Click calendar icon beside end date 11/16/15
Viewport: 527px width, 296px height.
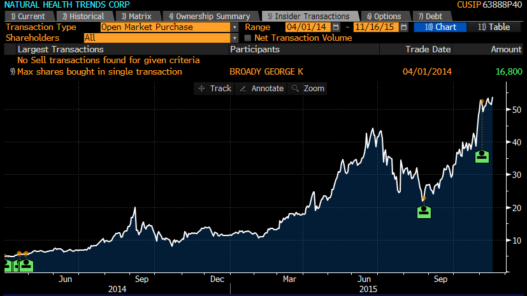pos(404,27)
